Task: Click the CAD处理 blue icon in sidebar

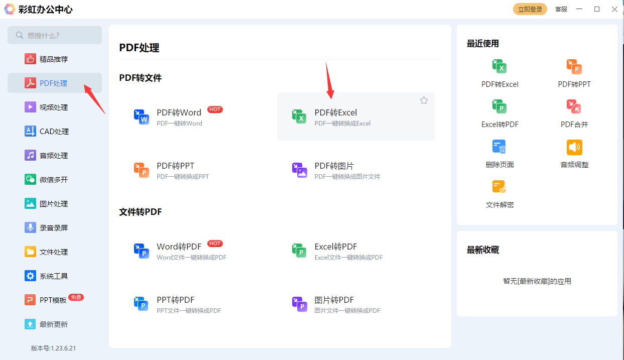Action: click(x=30, y=132)
